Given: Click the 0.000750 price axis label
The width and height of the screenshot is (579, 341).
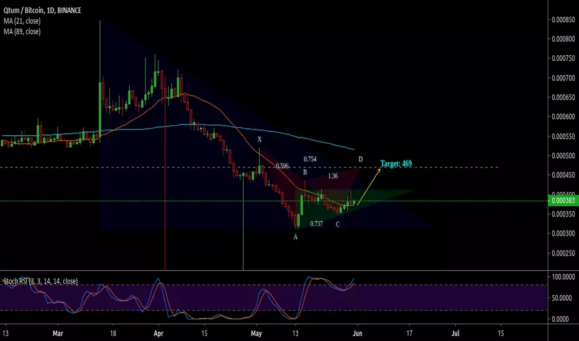Looking at the screenshot, I should [563, 58].
